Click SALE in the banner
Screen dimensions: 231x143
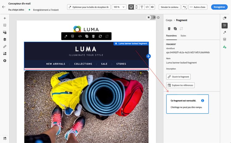[x=104, y=64]
